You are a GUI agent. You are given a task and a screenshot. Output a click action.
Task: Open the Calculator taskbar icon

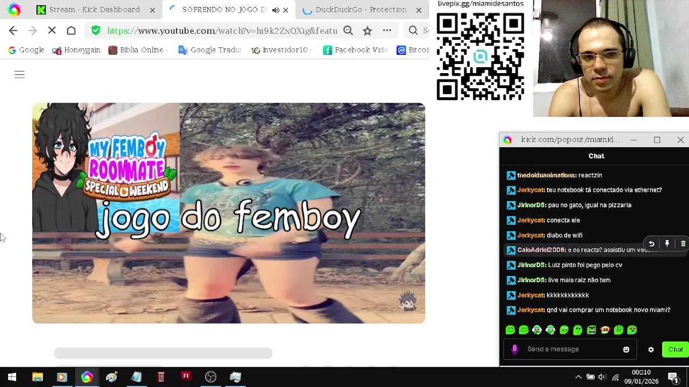point(161,377)
